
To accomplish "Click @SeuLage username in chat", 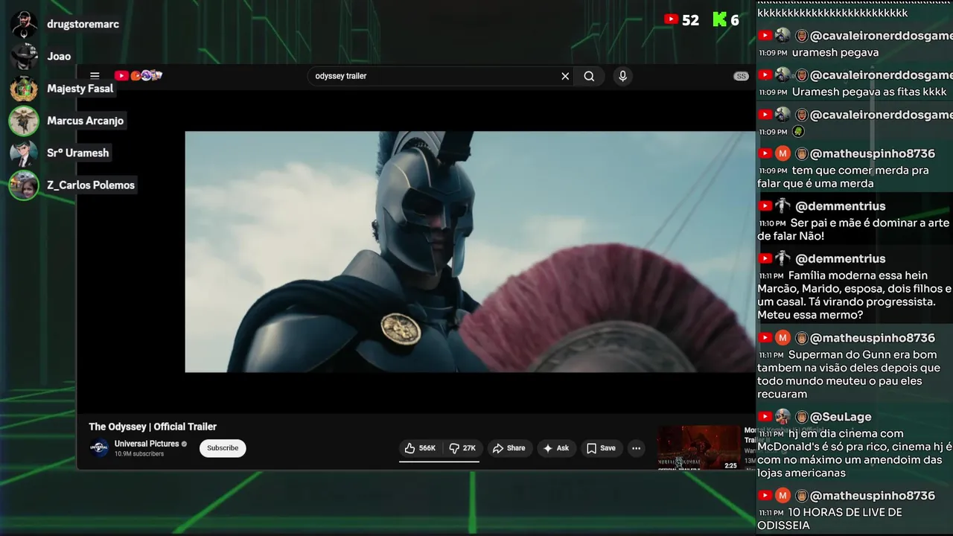I will click(841, 417).
